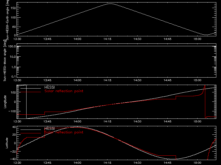Click the Longitude y-axis label
Viewport: 221px width, 165px height.
pos(5,102)
